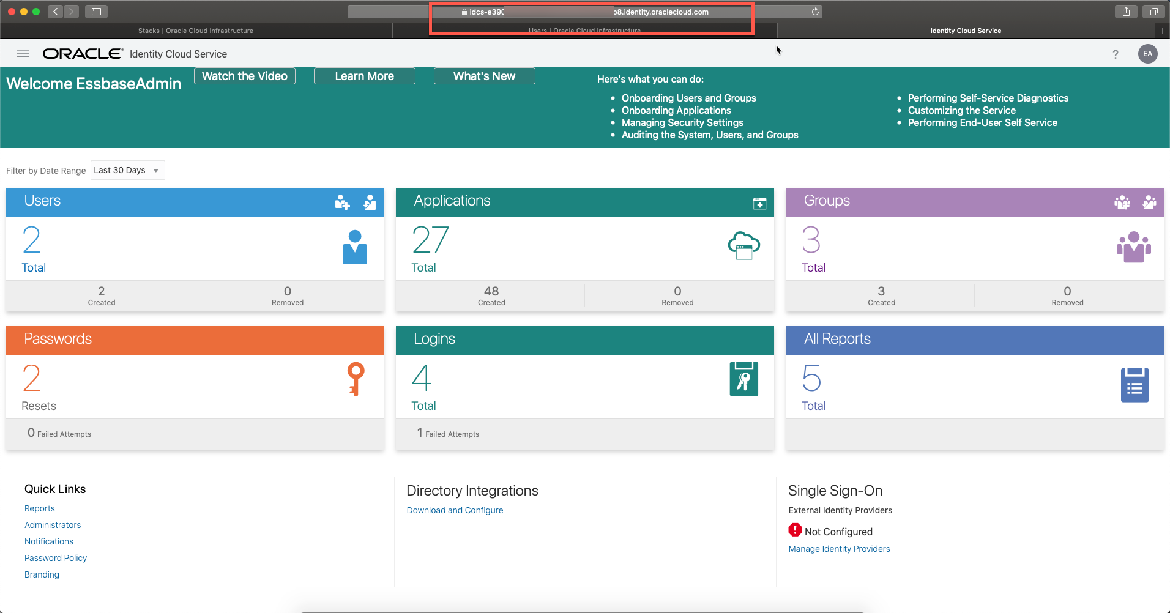Click the orange key icon in Passwords tile

(356, 379)
